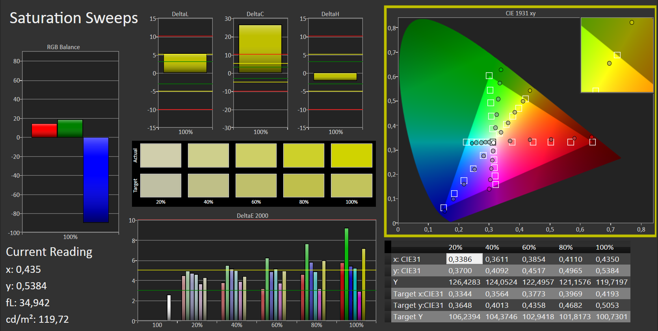Select the blue bar in RGB Balance

tap(96, 180)
